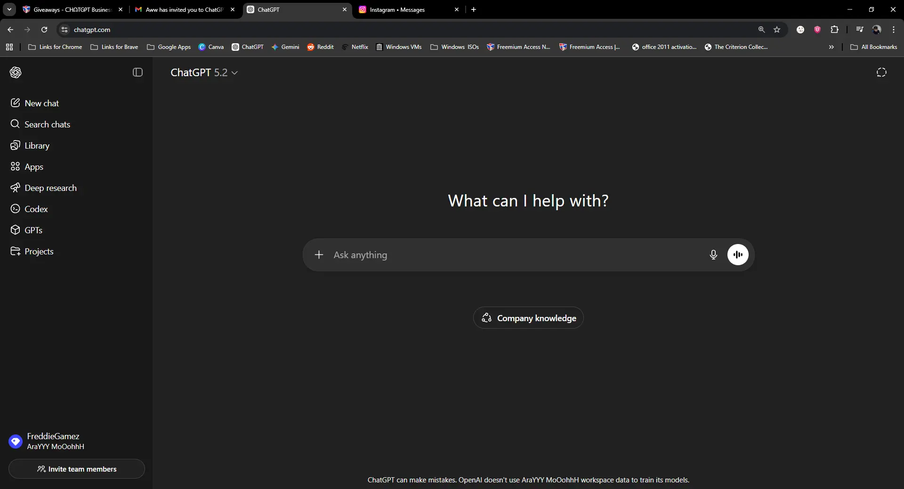Click the zoom magnifier icon in address bar
This screenshot has height=489, width=904.
tap(761, 30)
